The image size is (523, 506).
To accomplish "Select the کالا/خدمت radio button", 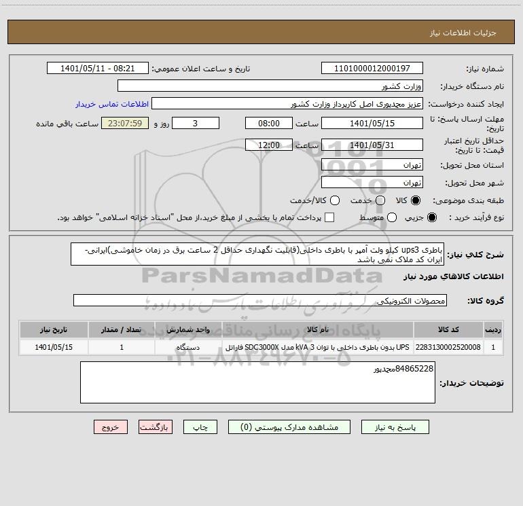I will pyautogui.click(x=335, y=200).
